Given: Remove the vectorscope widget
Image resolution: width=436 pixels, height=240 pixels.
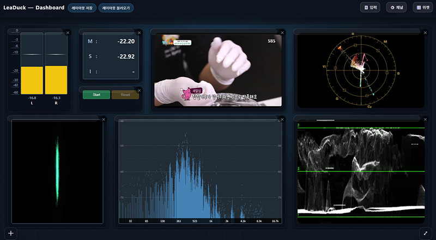Looking at the screenshot, I should [425, 33].
